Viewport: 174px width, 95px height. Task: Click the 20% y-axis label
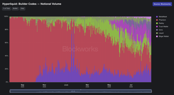pyautogui.click(x=7, y=69)
